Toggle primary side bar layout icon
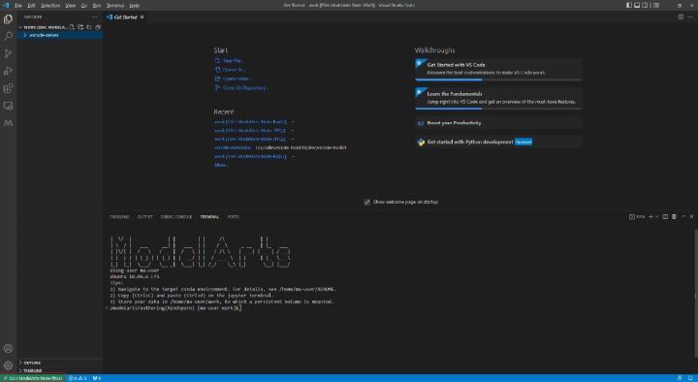698x382 pixels. (629, 6)
